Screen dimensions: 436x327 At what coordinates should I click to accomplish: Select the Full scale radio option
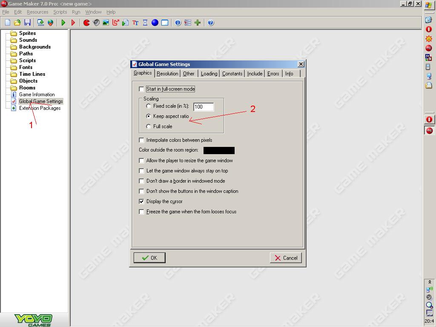[x=149, y=126]
